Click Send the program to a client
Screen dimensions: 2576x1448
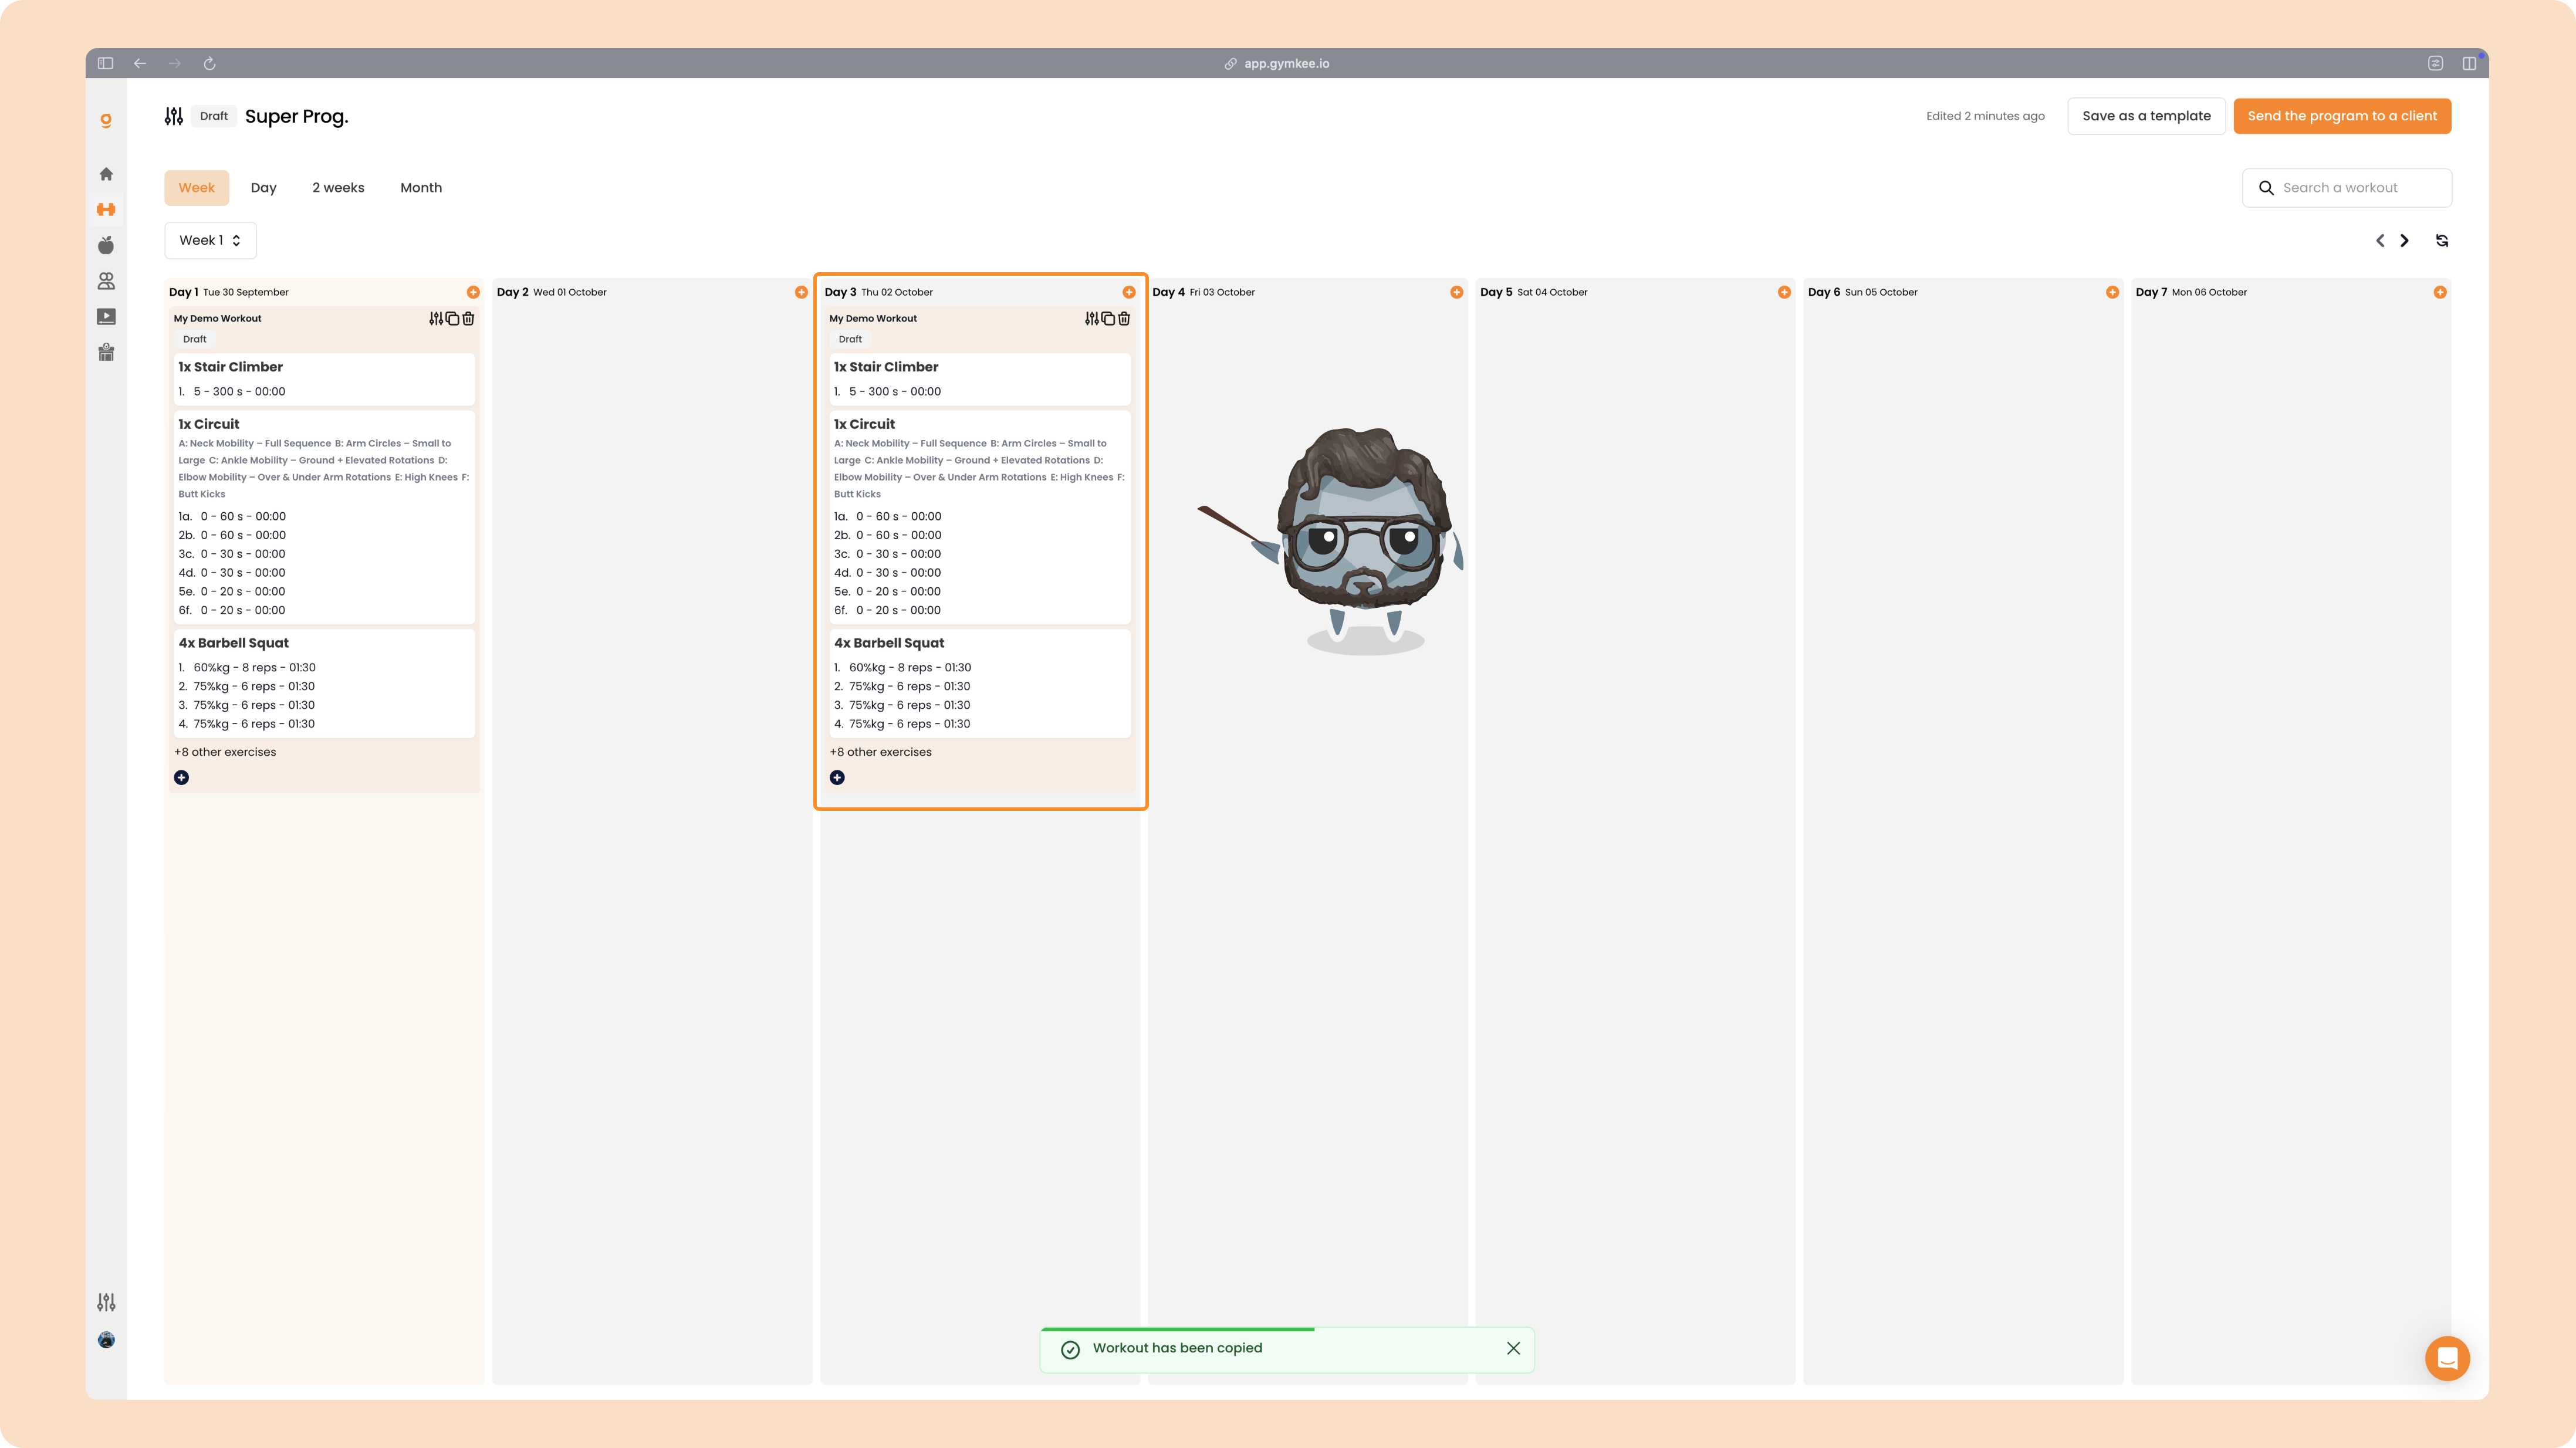coord(2342,116)
